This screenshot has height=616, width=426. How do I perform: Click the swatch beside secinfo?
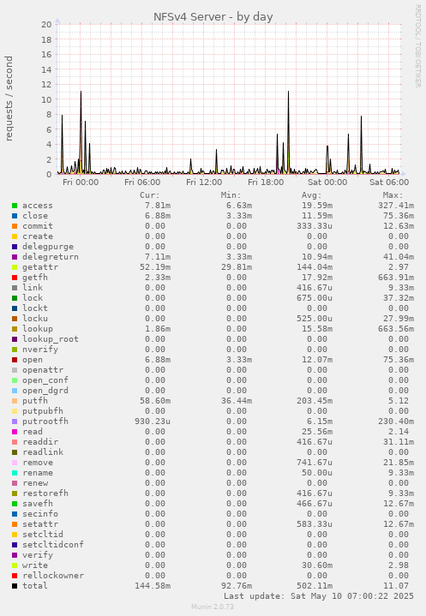click(15, 513)
